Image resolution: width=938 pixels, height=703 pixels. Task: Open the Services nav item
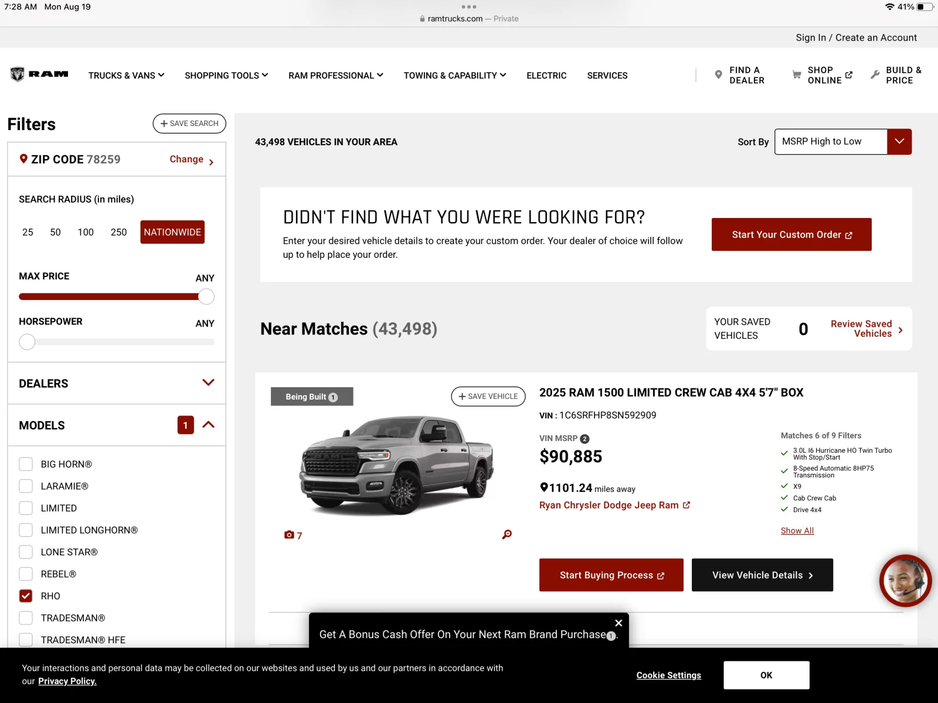607,76
